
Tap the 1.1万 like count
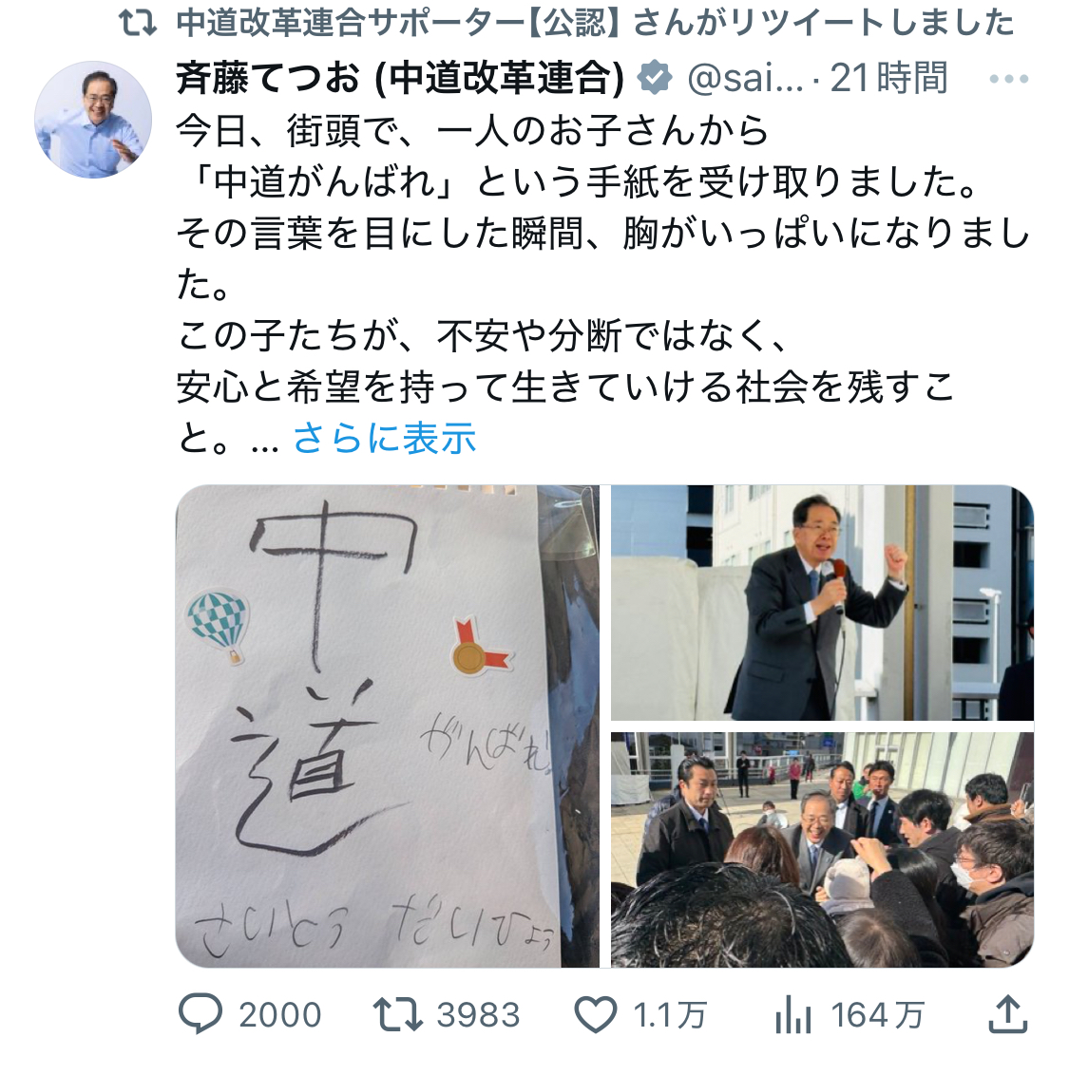pos(670,1014)
